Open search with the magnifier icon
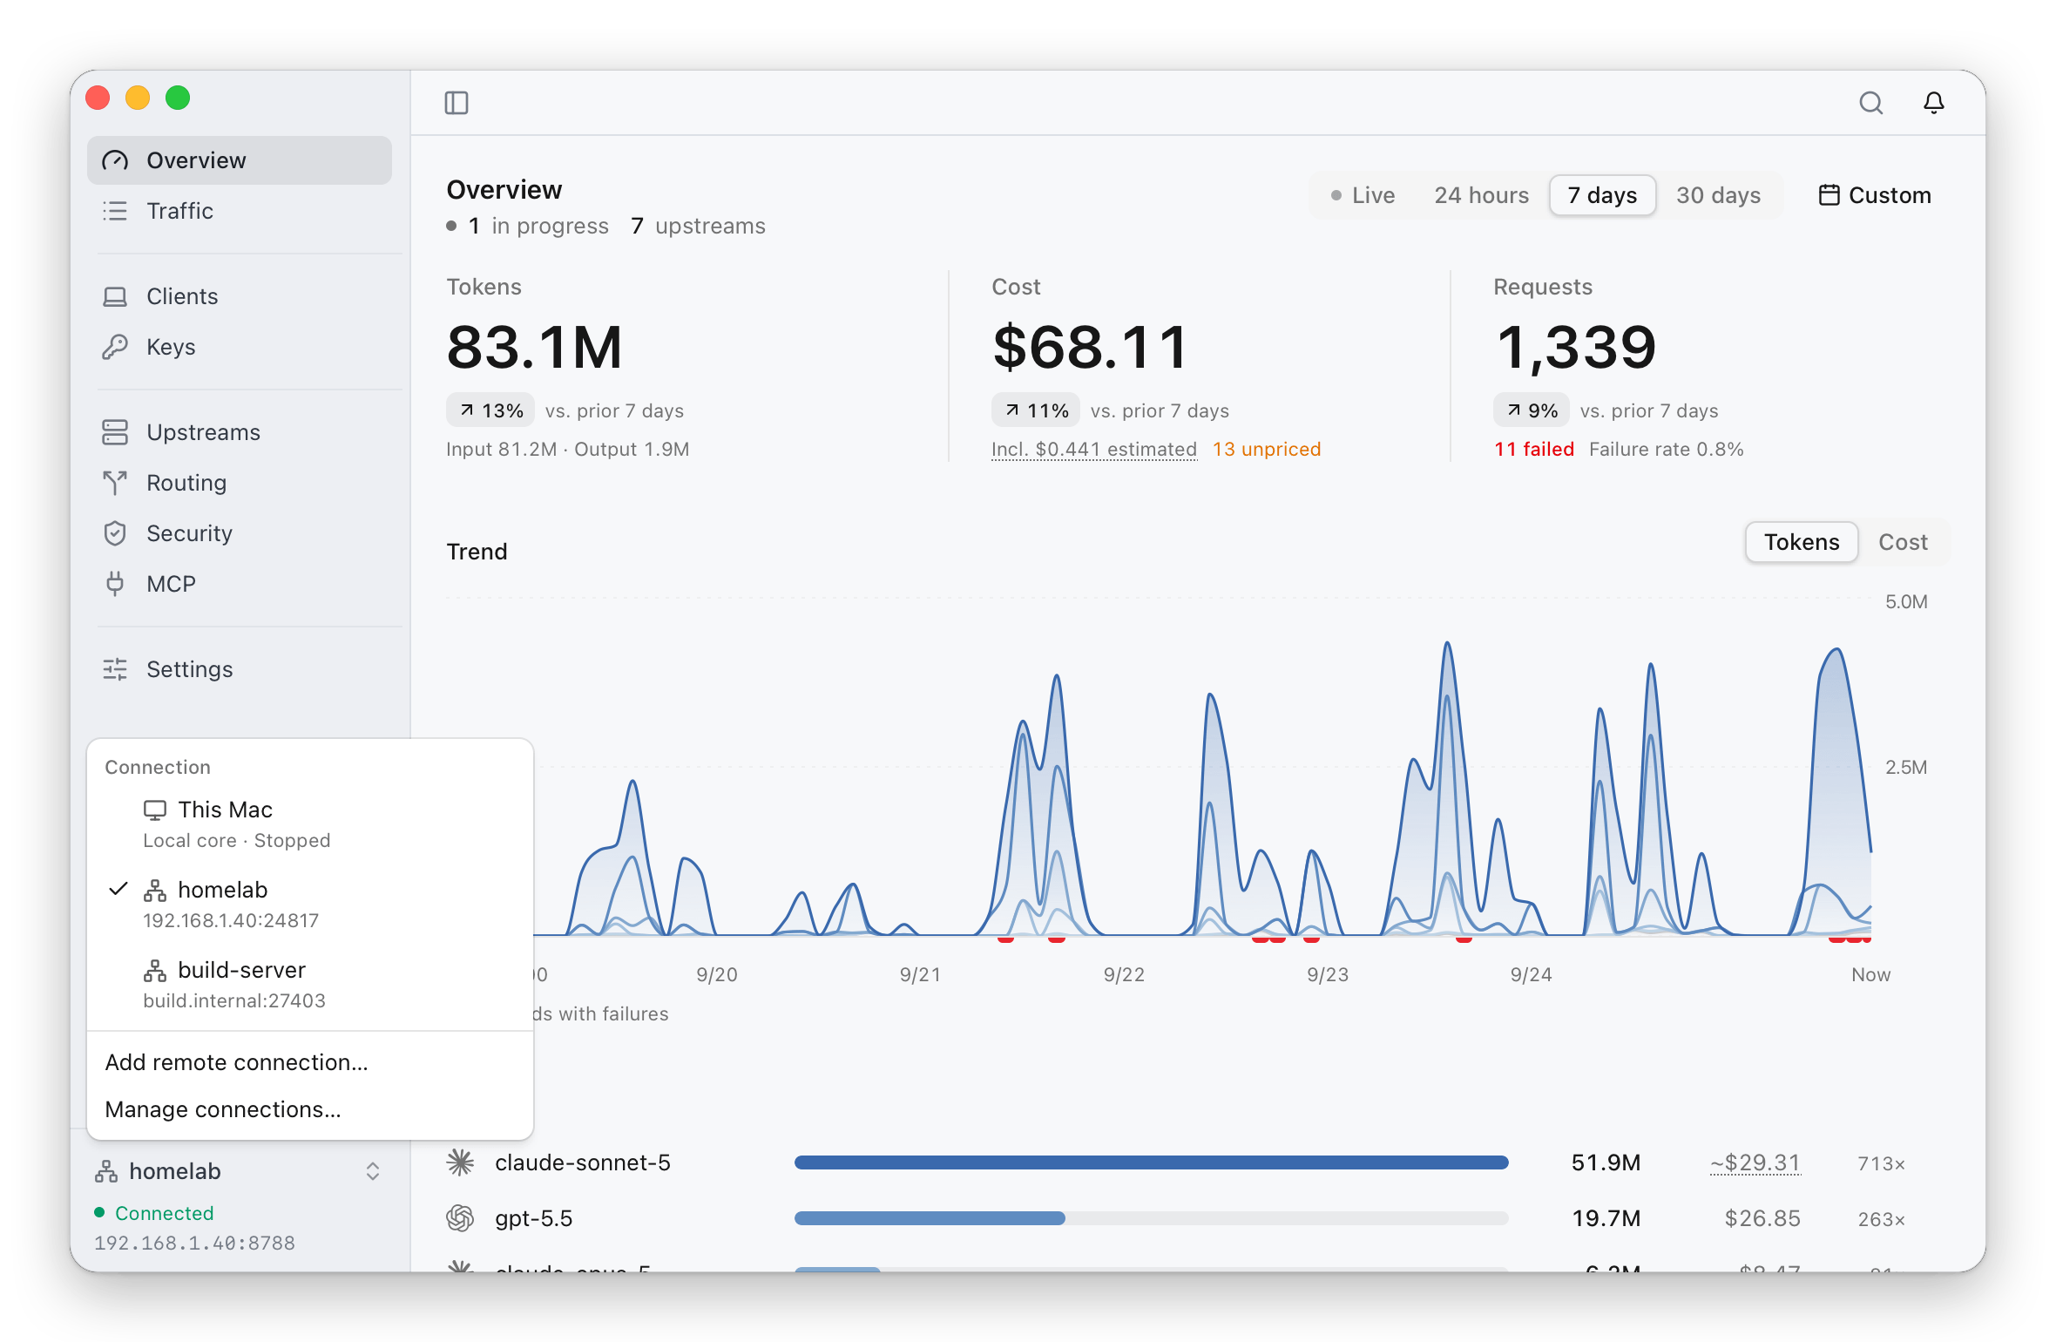 tap(1870, 103)
